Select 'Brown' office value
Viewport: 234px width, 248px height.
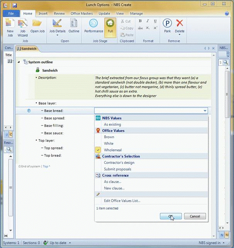[109, 137]
